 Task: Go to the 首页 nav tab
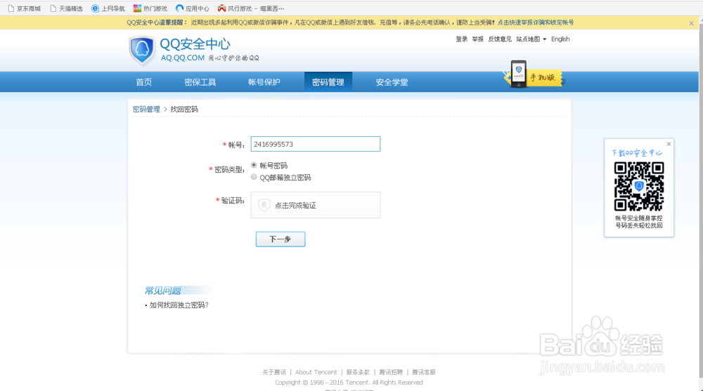click(144, 82)
